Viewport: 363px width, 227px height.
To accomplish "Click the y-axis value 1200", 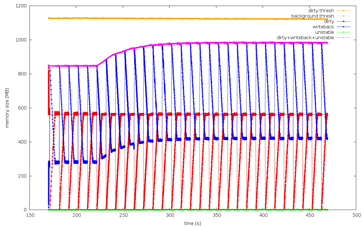I will click(x=22, y=6).
